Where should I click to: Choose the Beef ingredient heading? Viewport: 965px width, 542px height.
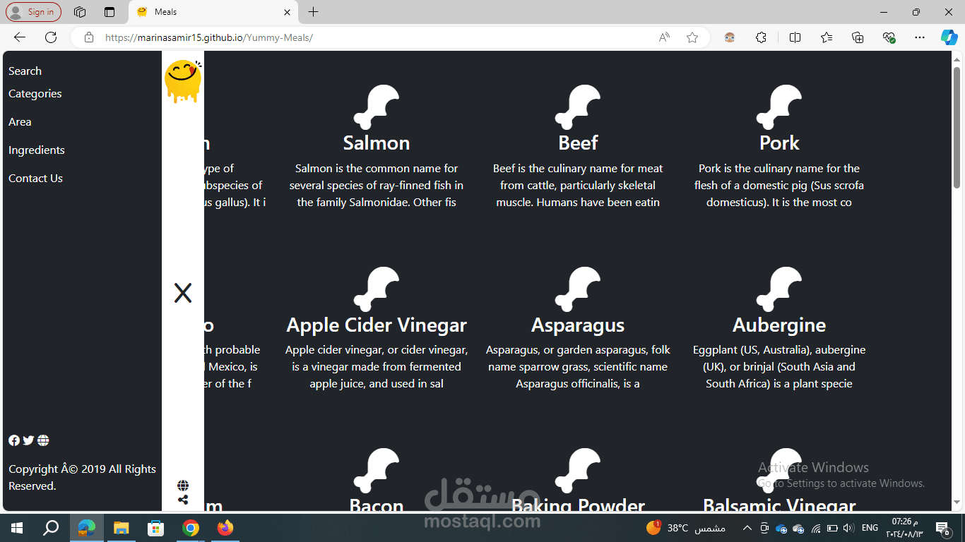coord(578,143)
